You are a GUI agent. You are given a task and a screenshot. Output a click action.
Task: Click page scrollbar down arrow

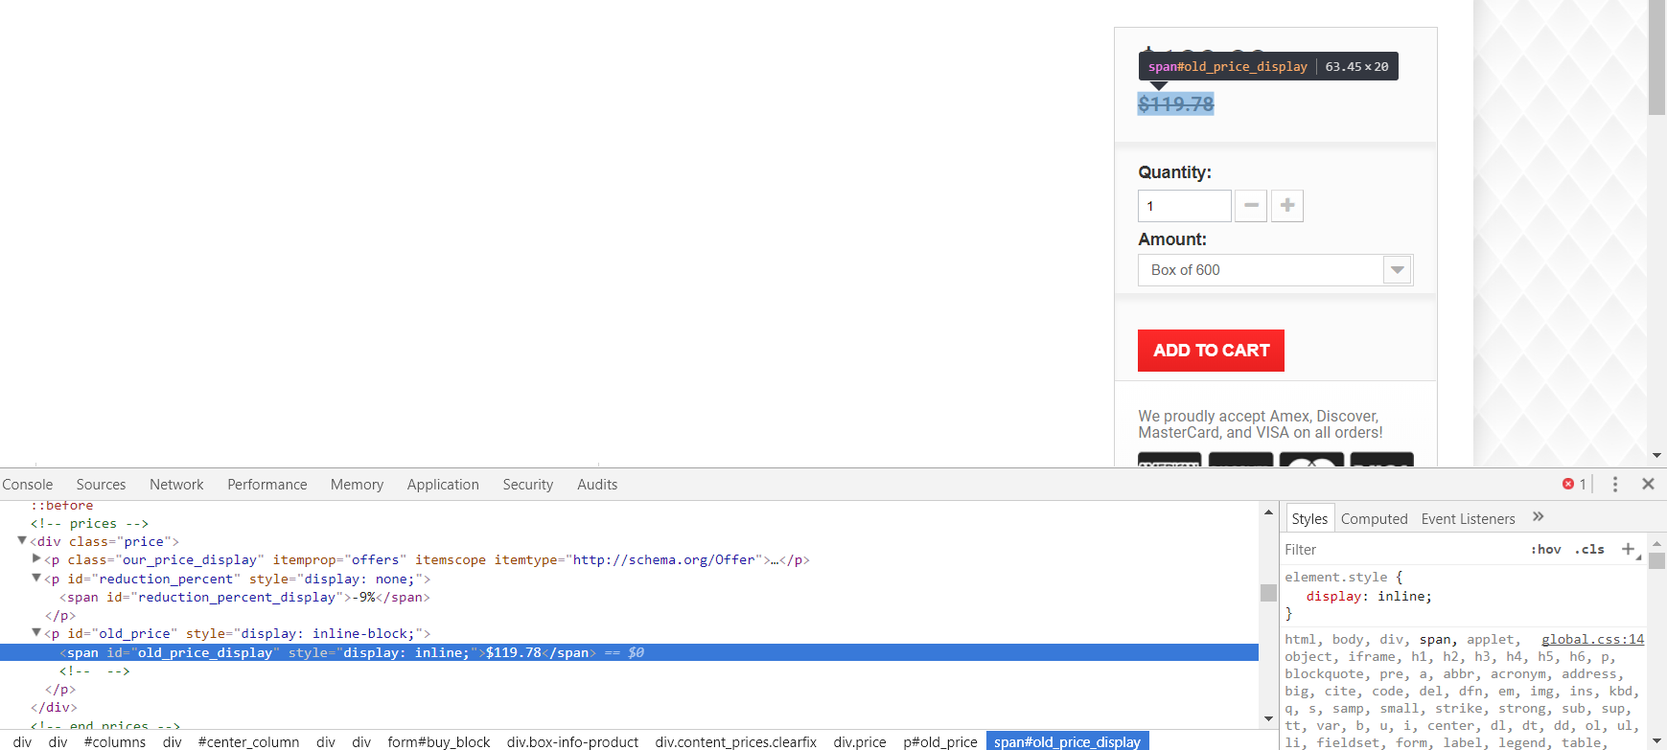1656,455
